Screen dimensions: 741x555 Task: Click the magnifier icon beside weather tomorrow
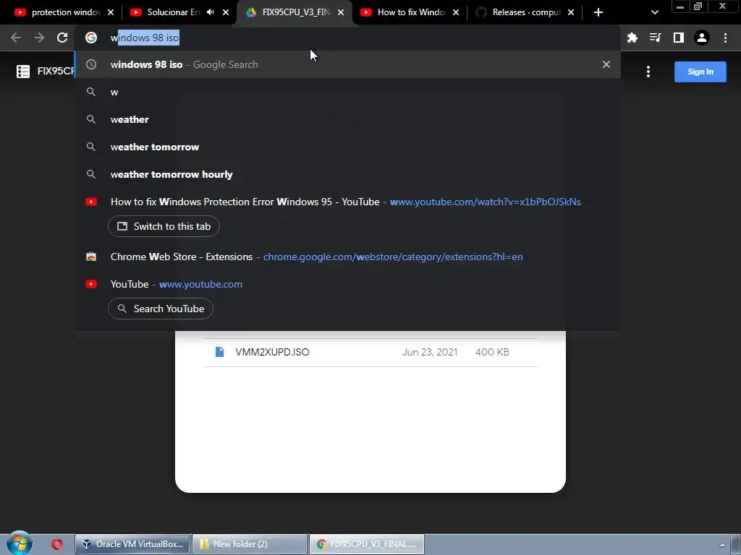91,147
